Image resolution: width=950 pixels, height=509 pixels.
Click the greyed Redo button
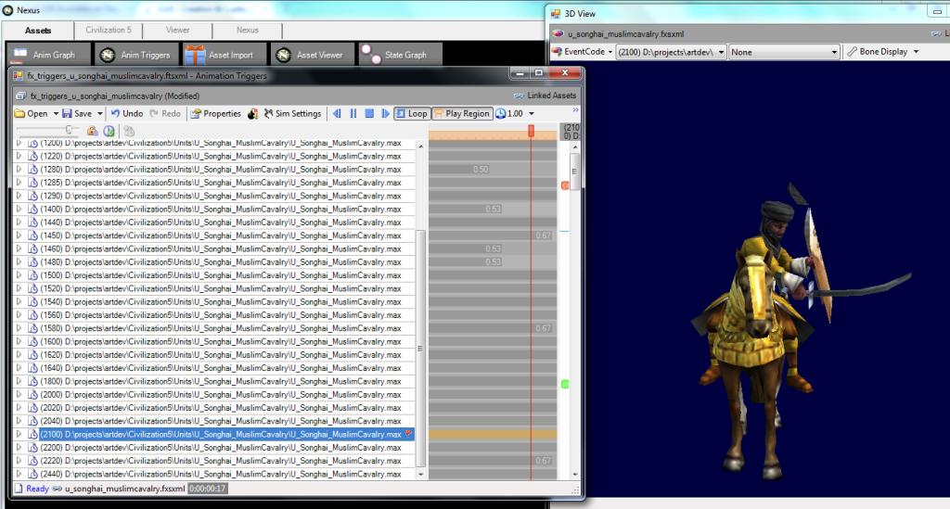(165, 113)
